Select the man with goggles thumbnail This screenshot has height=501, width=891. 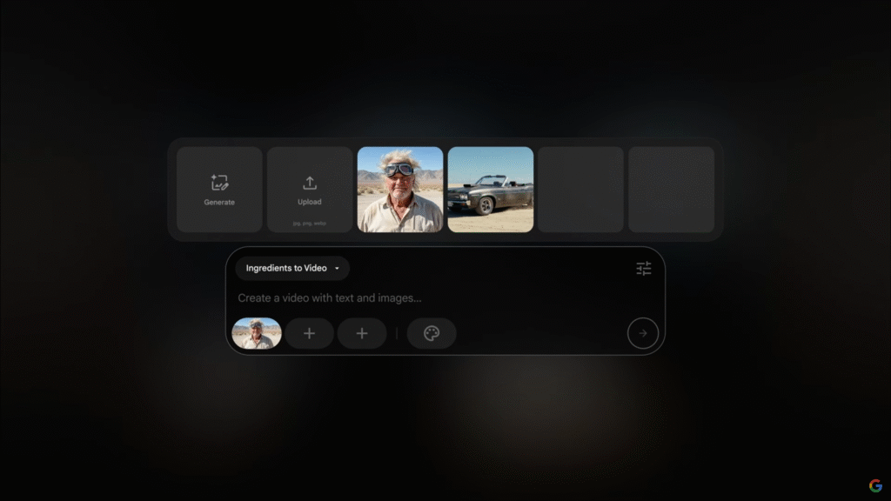click(x=400, y=190)
